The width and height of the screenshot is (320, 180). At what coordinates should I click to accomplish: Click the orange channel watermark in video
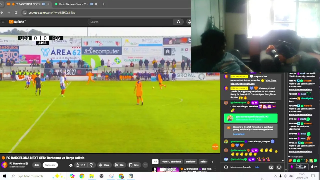(215, 147)
